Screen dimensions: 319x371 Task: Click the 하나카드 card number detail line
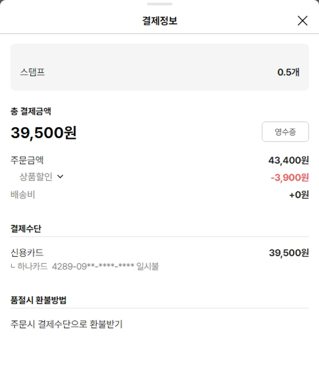(x=85, y=267)
